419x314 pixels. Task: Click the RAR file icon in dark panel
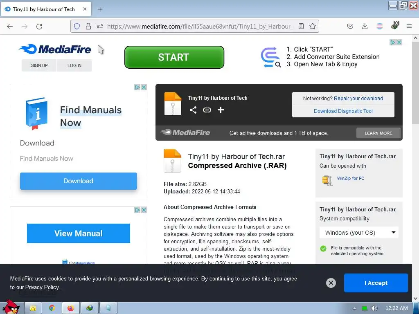tap(173, 104)
